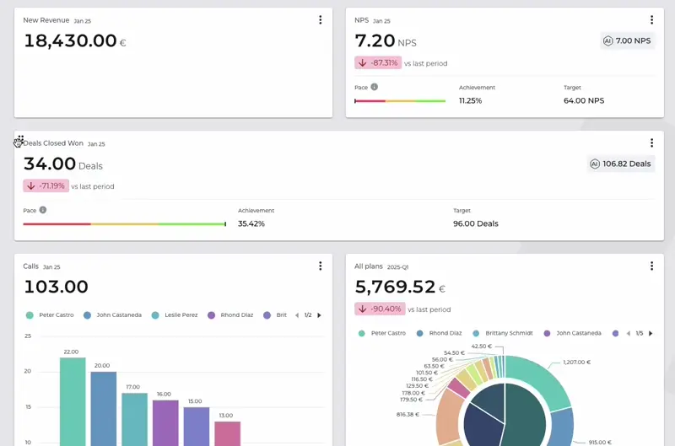This screenshot has height=446, width=675.
Task: Click the 915.00 € pie label
Action: [x=600, y=442]
